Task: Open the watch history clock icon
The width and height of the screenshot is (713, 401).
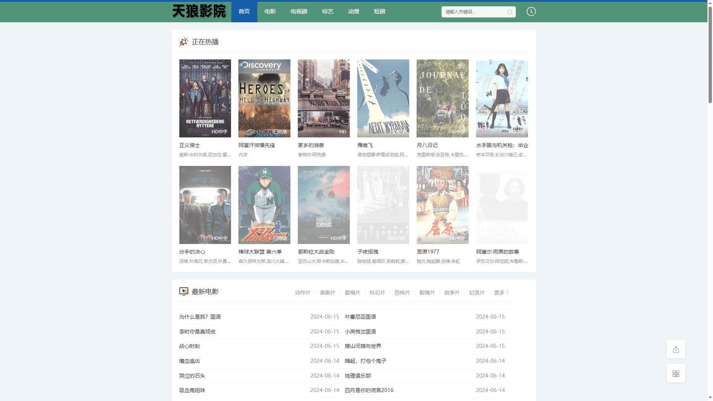Action: point(531,11)
